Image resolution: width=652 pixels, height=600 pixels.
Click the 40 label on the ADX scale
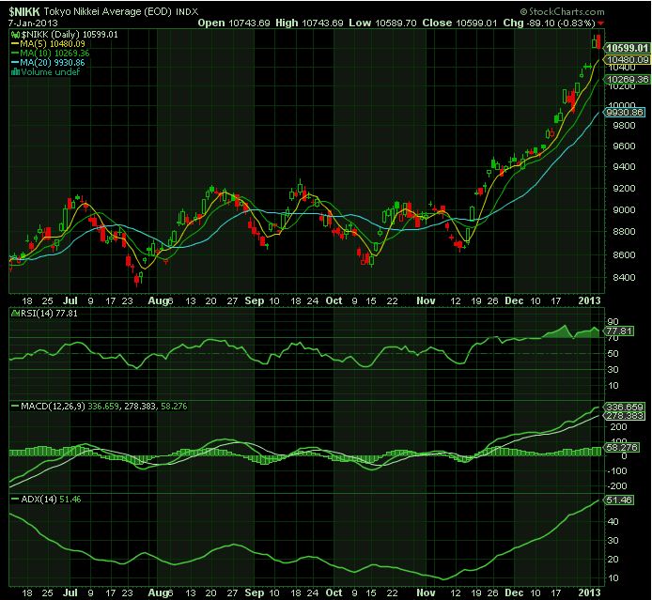point(613,522)
